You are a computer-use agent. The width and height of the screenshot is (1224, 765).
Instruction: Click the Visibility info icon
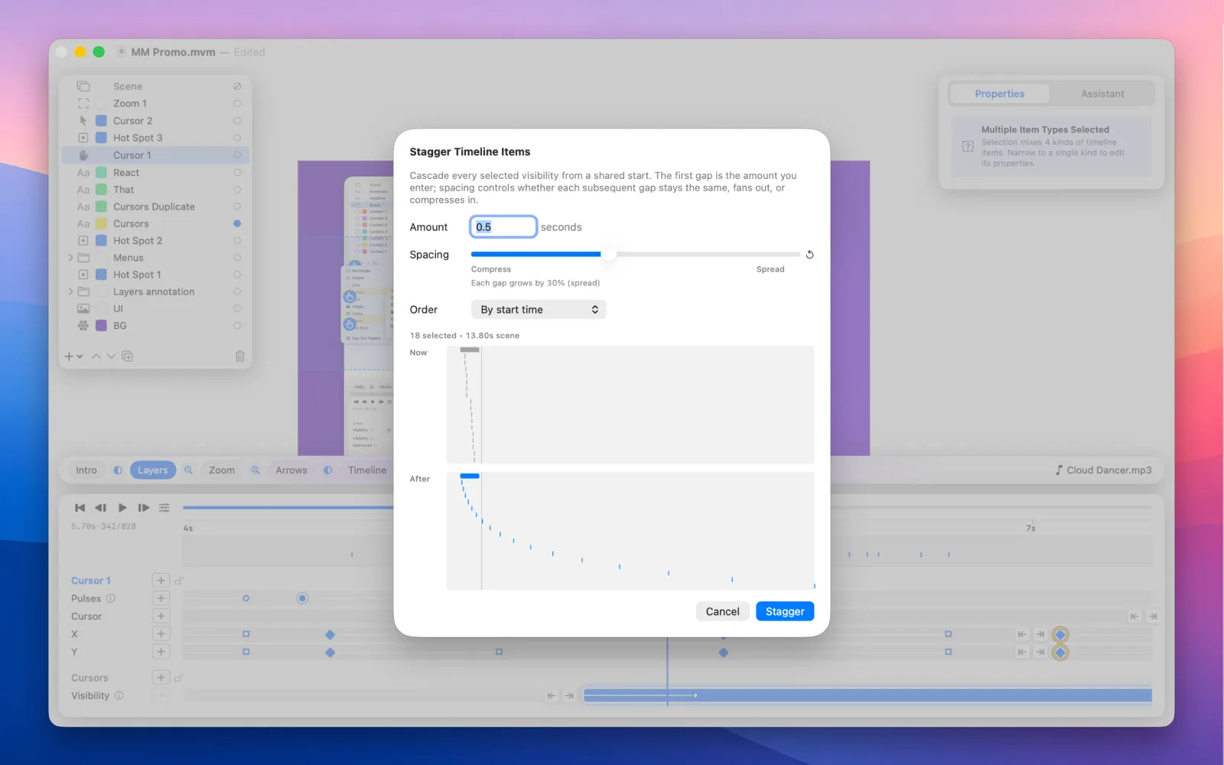pyautogui.click(x=119, y=695)
